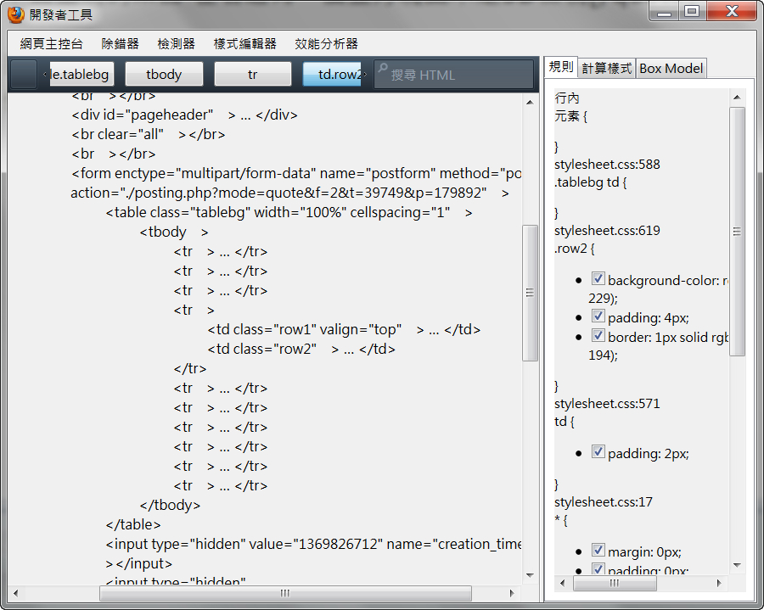
Task: Click the Firefox icon in title bar
Action: point(15,14)
